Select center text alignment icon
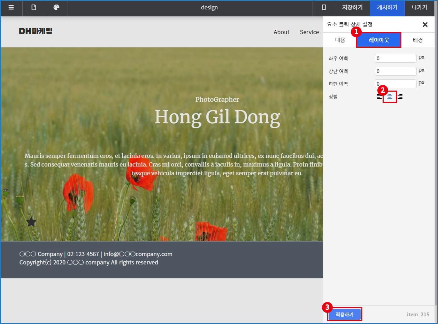Image resolution: width=438 pixels, height=324 pixels. 390,97
